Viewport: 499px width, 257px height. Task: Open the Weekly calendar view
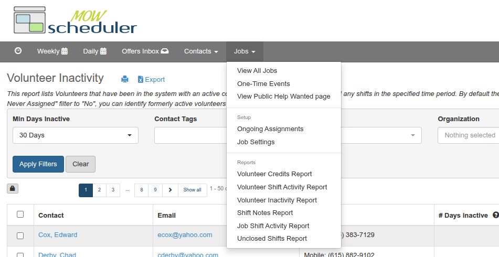[x=52, y=51]
